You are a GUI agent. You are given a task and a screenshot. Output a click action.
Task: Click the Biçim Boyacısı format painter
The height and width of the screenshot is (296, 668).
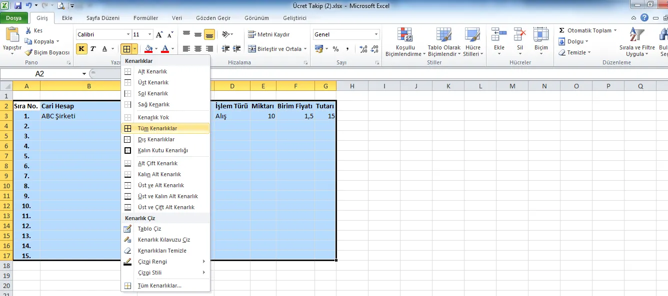47,52
